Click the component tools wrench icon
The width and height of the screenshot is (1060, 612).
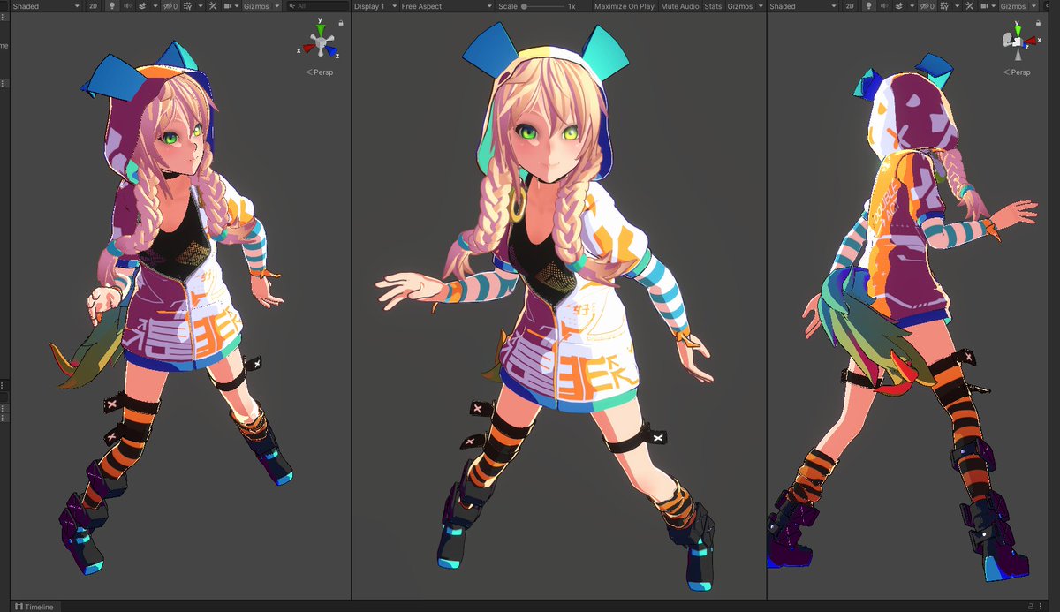[x=214, y=5]
